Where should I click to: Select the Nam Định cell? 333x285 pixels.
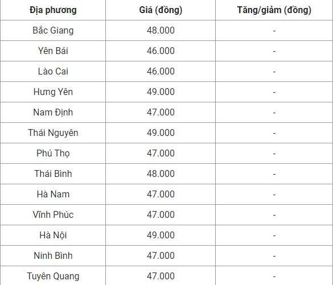53,113
